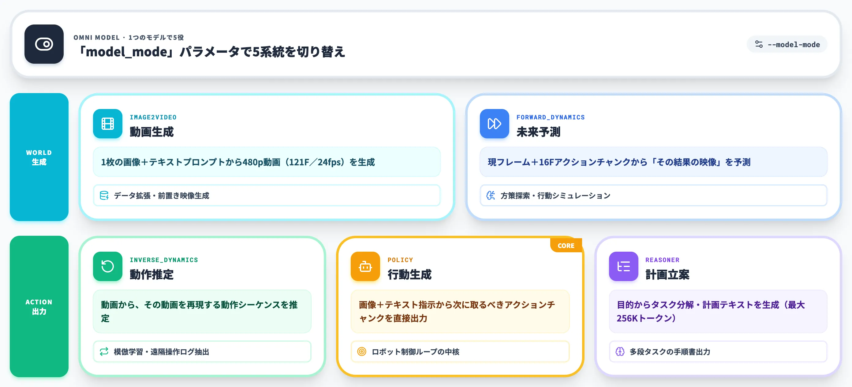Click the 模倣学習・遠隔操作ログ抽出 text

(161, 351)
